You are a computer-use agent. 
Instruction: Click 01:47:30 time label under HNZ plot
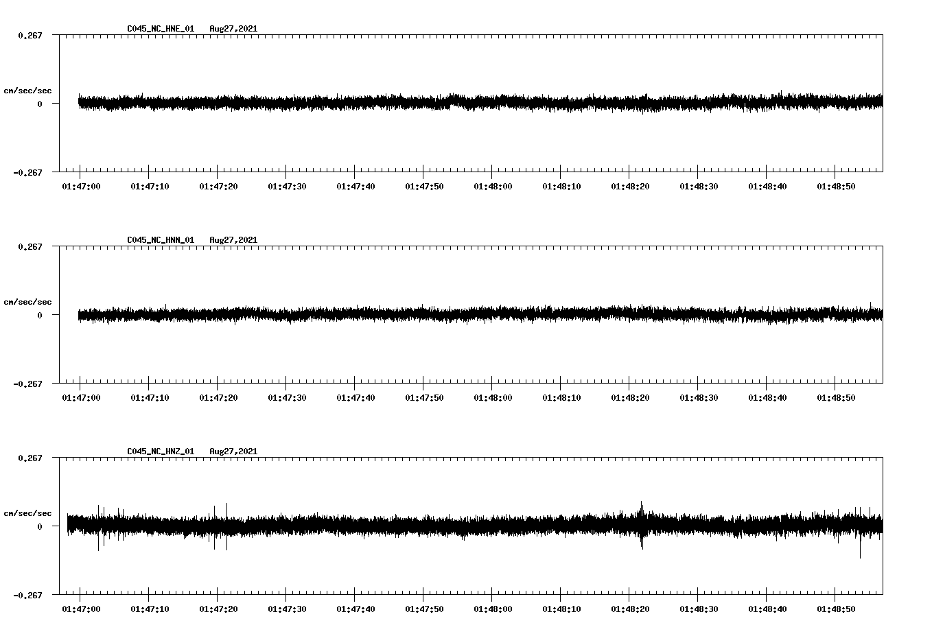tap(287, 609)
